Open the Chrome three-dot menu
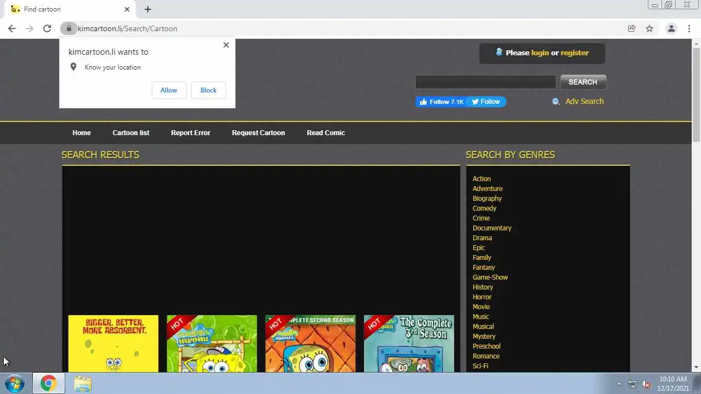Viewport: 701px width, 394px height. point(689,28)
